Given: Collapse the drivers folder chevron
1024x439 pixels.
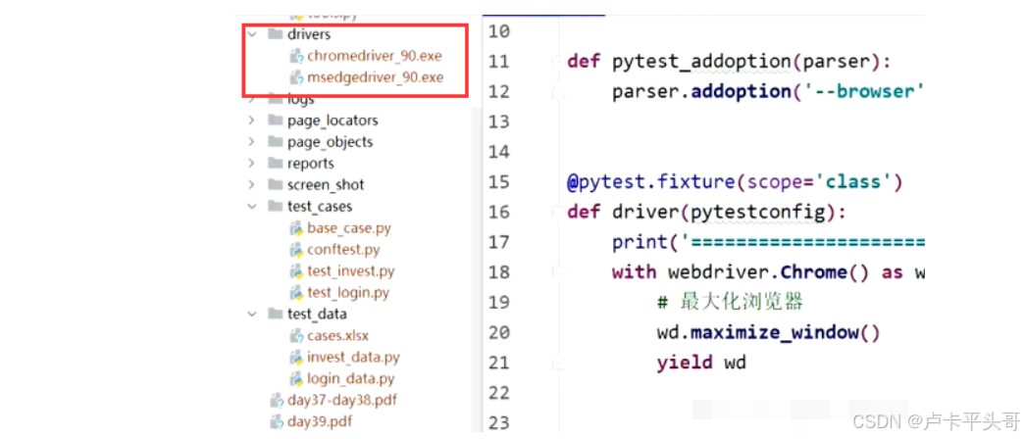Looking at the screenshot, I should point(252,34).
